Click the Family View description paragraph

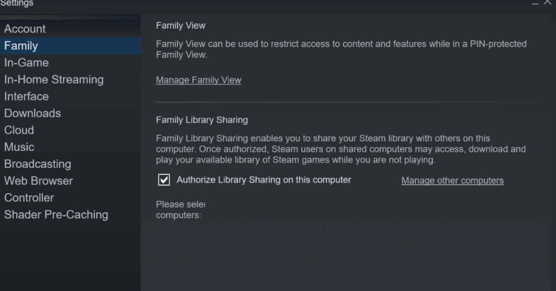(341, 49)
